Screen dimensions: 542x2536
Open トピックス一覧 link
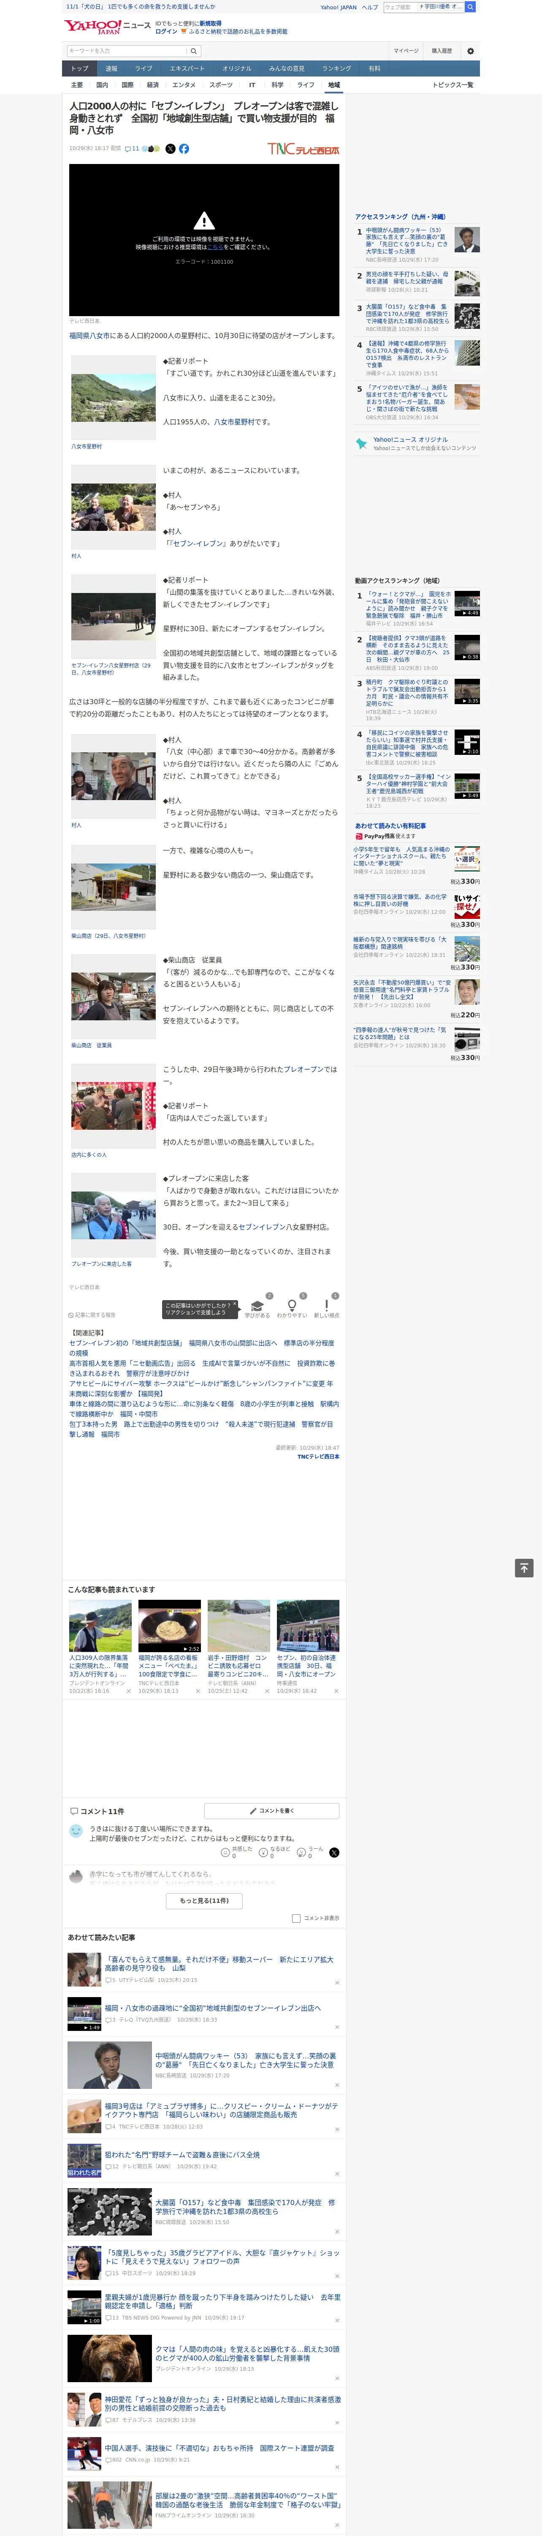(453, 85)
